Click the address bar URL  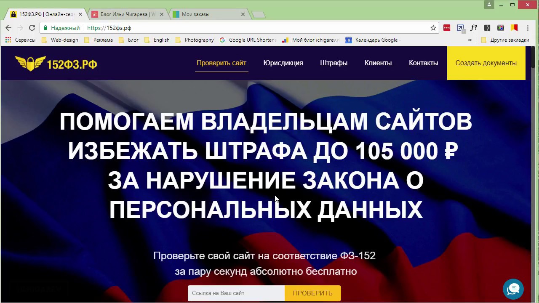(x=109, y=28)
